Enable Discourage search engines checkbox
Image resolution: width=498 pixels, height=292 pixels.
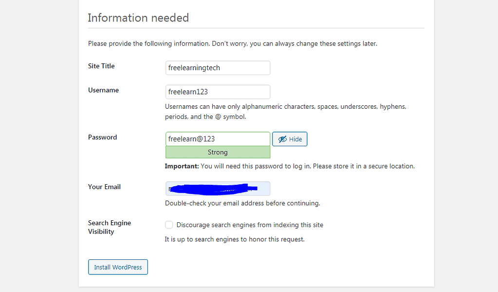[x=169, y=225]
